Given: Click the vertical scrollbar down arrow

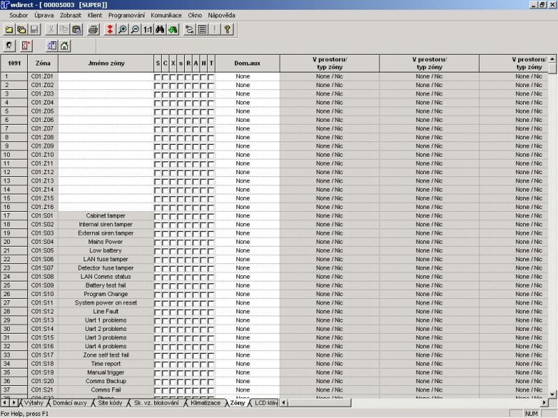Looking at the screenshot, I should 553,394.
